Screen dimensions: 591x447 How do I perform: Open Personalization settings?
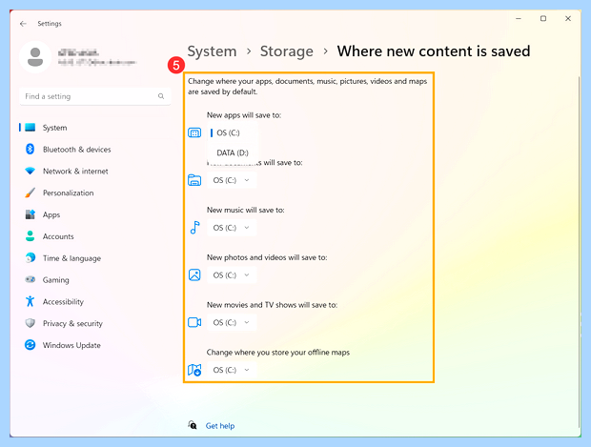[x=94, y=193]
